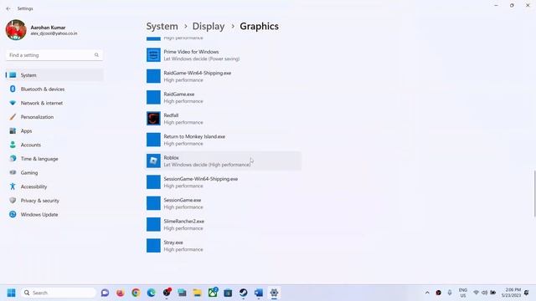
Task: Select Apps in the sidebar
Action: coord(54,131)
